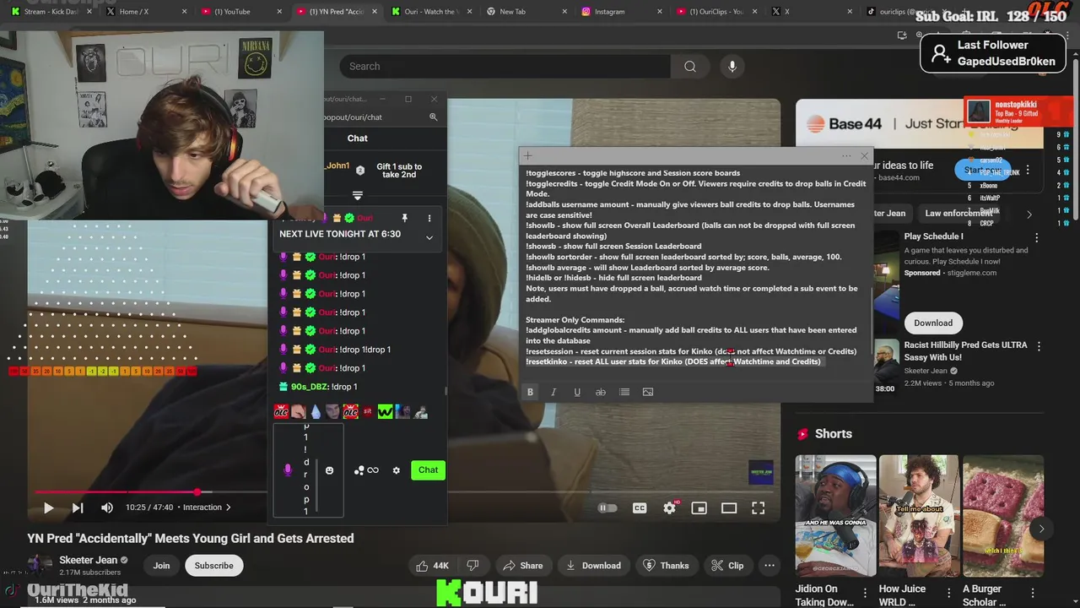1080x608 pixels.
Task: Click the sit emote in emote bar
Action: click(368, 412)
